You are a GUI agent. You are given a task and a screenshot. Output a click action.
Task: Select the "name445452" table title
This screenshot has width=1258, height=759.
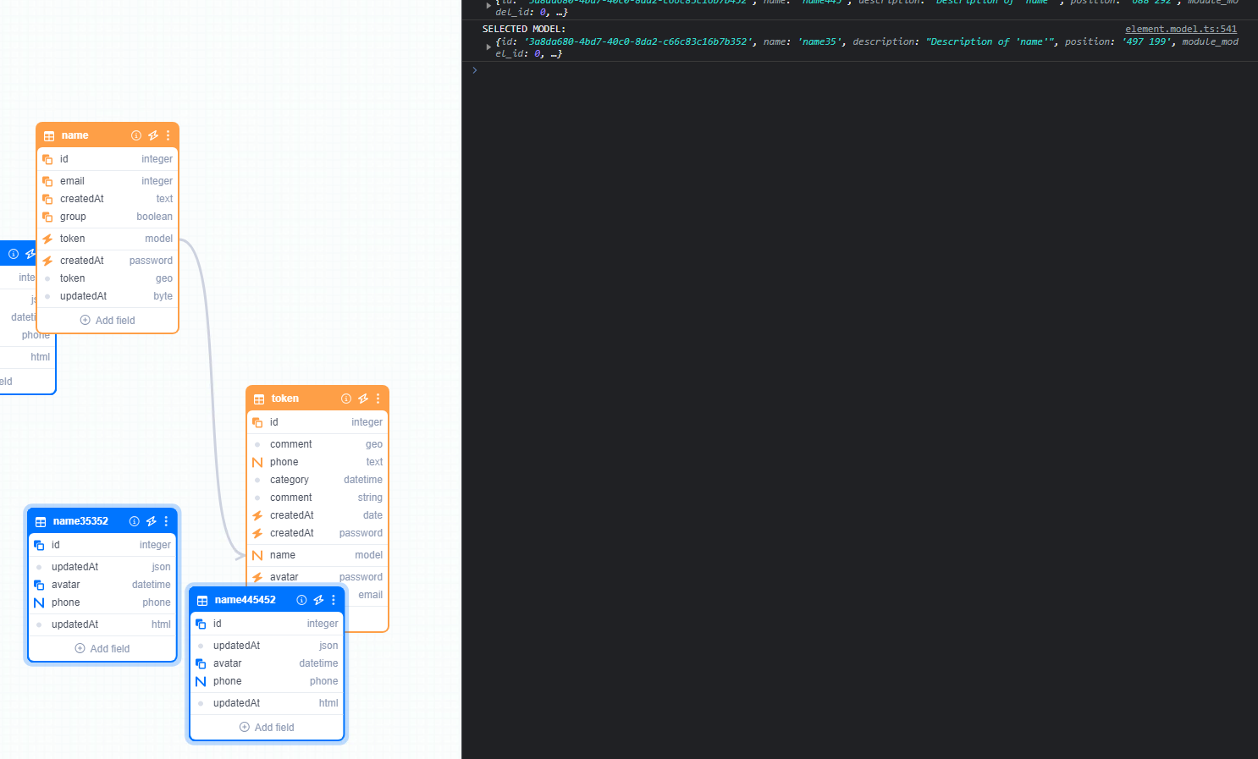245,600
